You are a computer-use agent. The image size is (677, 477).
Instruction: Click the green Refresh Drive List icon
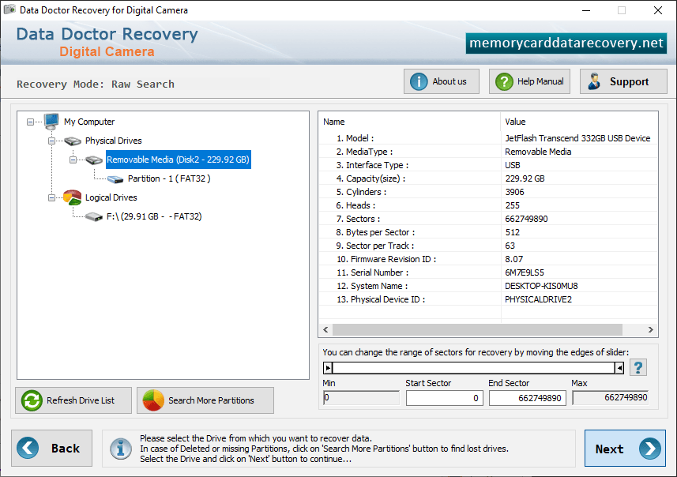(x=32, y=400)
